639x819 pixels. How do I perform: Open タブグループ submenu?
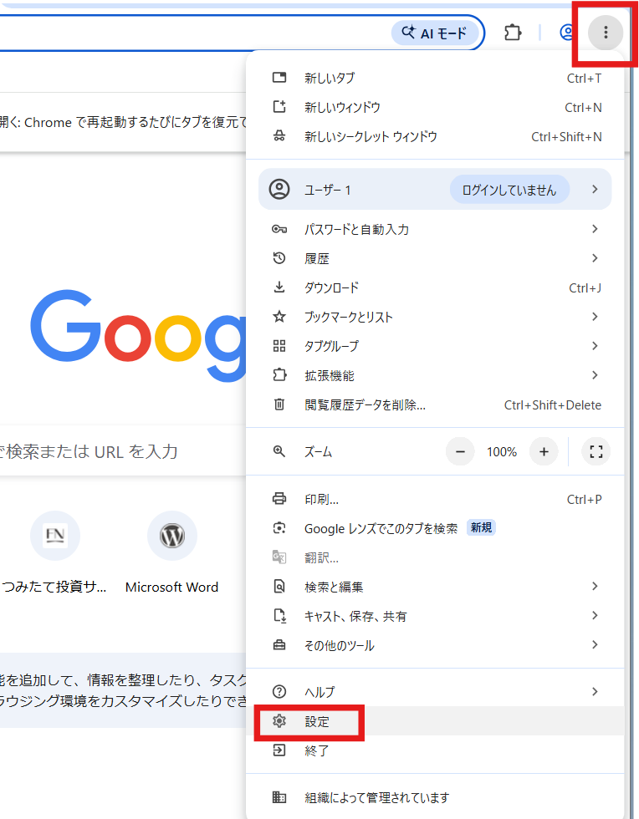click(435, 346)
